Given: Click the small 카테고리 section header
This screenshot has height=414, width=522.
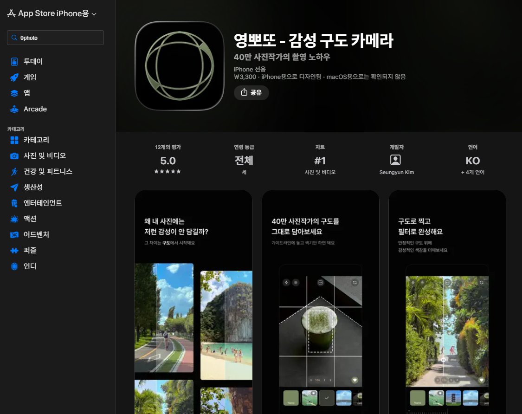Looking at the screenshot, I should pyautogui.click(x=16, y=129).
